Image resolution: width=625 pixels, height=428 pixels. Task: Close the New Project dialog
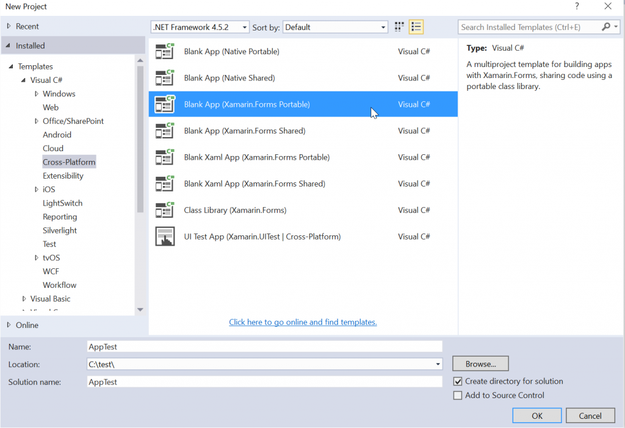608,6
